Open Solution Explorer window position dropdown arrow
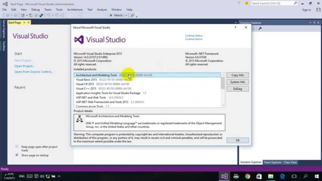This screenshot has width=322, height=181. click(x=310, y=23)
